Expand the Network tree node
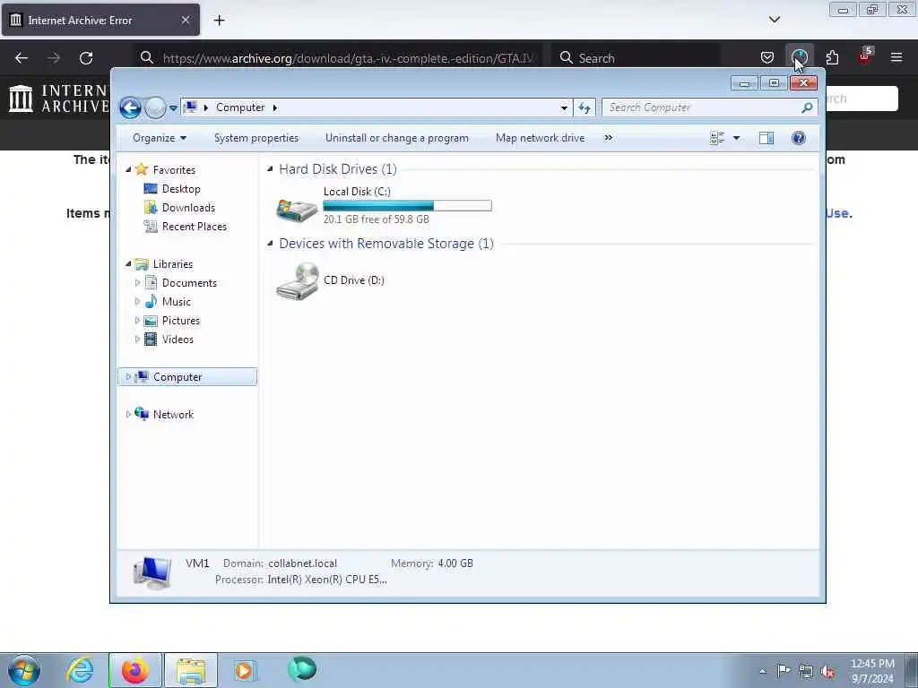The width and height of the screenshot is (918, 688). click(x=128, y=415)
